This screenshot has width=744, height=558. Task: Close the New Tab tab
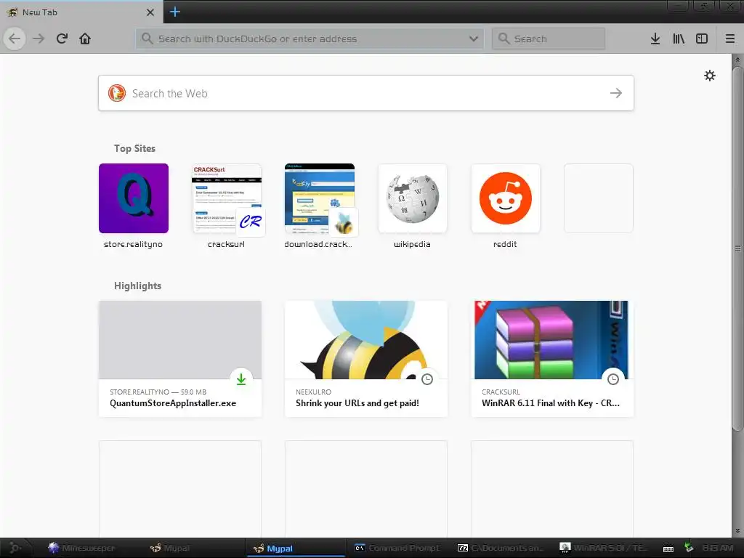click(x=150, y=12)
